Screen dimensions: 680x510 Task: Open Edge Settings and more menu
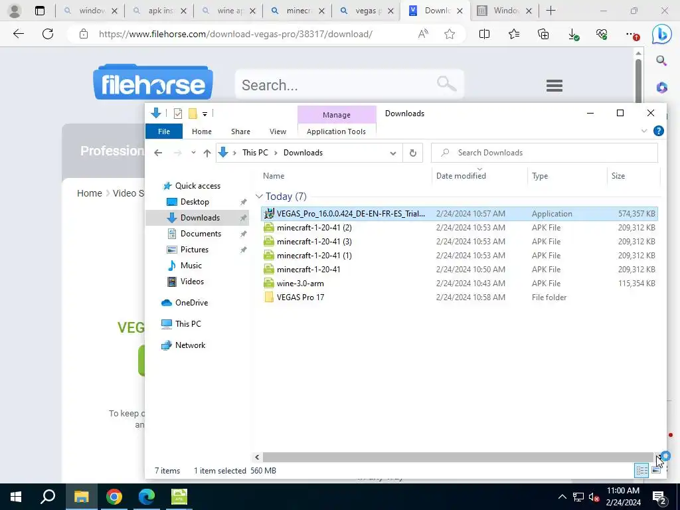[632, 35]
